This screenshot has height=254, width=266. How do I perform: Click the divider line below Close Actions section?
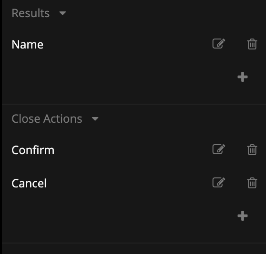point(134,243)
